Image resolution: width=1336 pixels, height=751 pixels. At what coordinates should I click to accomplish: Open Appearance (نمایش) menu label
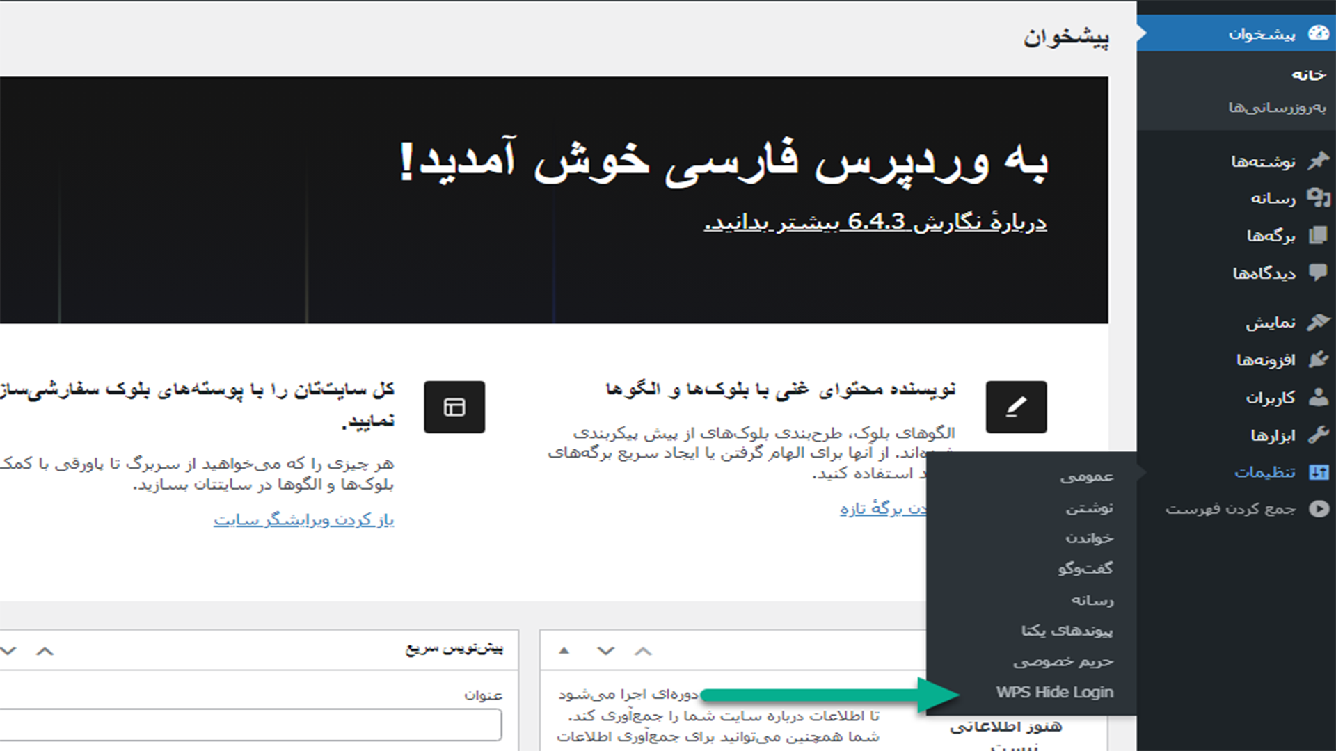[1271, 323]
